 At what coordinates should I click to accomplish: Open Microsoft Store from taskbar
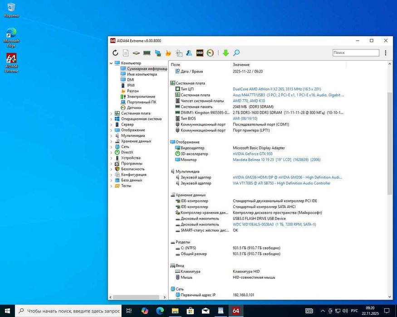pyautogui.click(x=190, y=311)
